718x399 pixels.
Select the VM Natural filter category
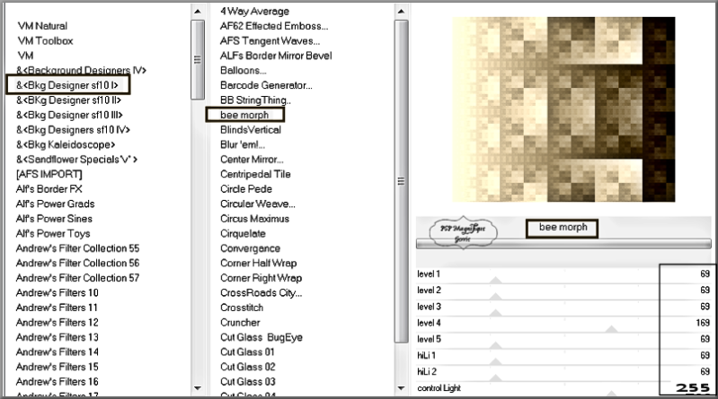pos(42,26)
